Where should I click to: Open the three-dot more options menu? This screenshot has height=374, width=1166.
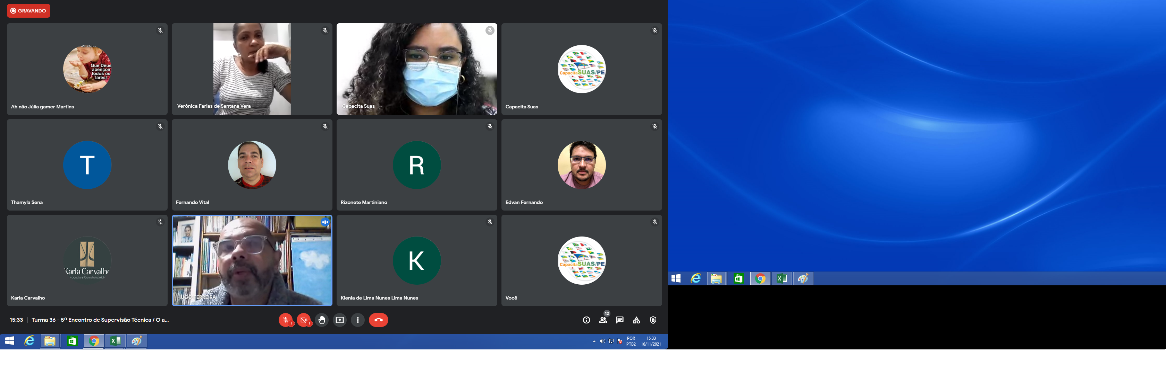pyautogui.click(x=357, y=320)
